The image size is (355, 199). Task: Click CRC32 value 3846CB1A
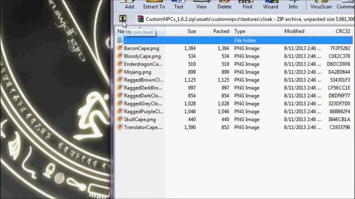point(339,119)
